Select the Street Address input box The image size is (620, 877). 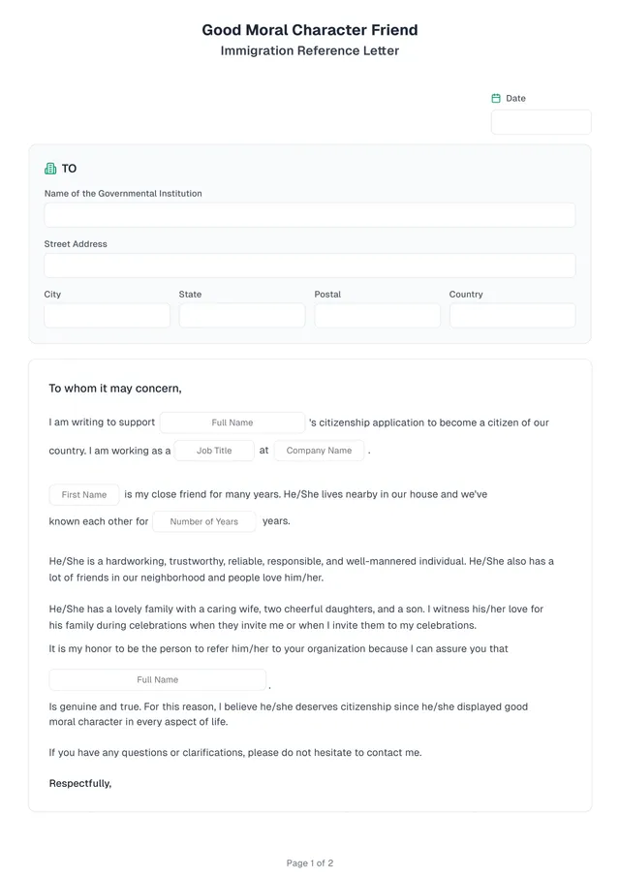pyautogui.click(x=310, y=266)
